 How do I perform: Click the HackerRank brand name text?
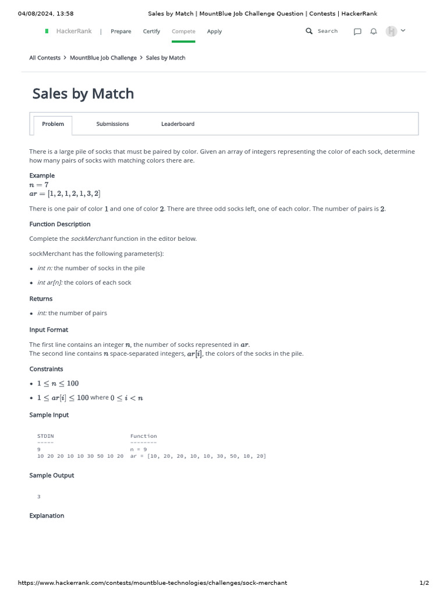74,31
